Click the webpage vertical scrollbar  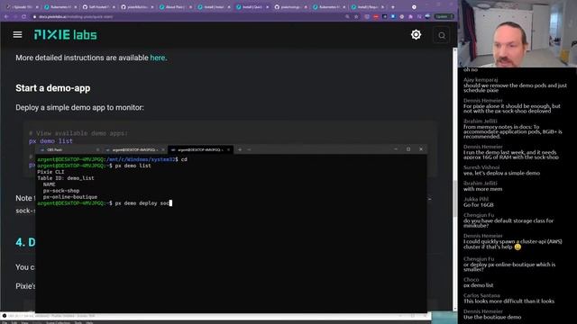454,198
